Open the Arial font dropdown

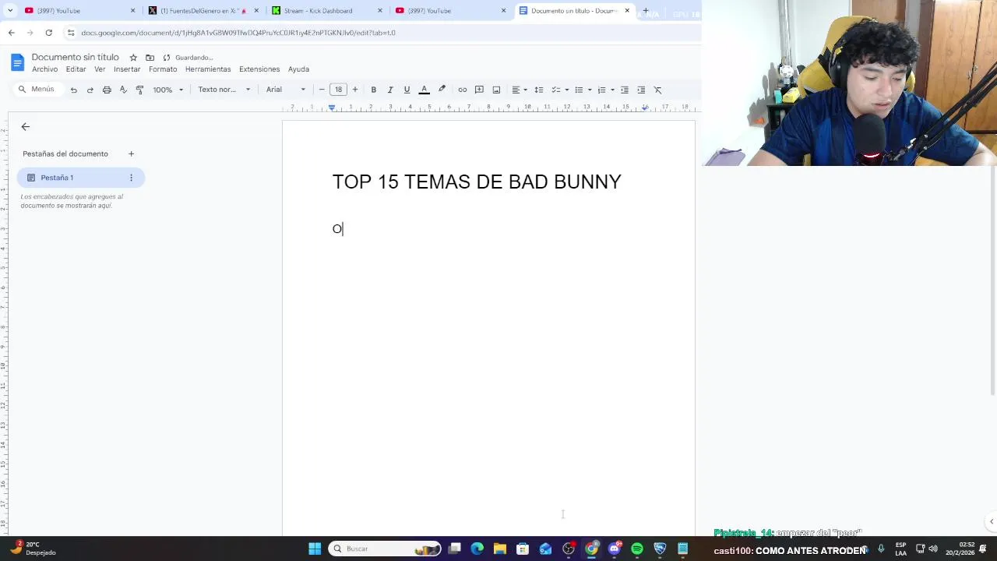click(286, 90)
